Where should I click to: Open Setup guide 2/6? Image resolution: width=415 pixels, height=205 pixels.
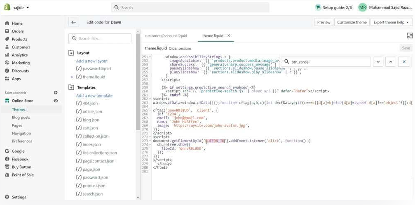(x=334, y=8)
